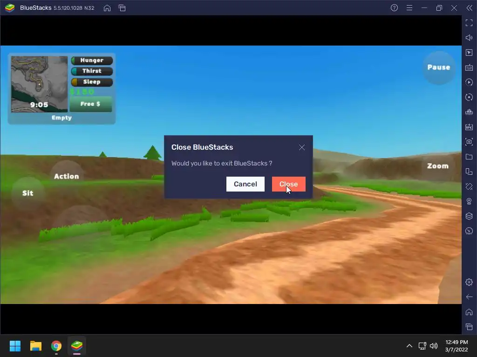Install APK using the APK icon
The image size is (477, 357).
coord(469,127)
